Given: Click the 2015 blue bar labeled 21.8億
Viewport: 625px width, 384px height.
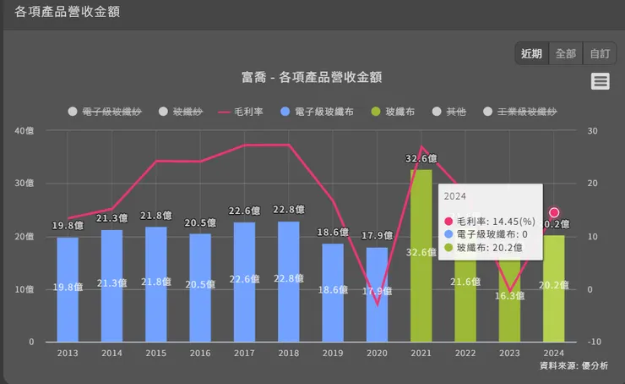Looking at the screenshot, I should click(156, 284).
